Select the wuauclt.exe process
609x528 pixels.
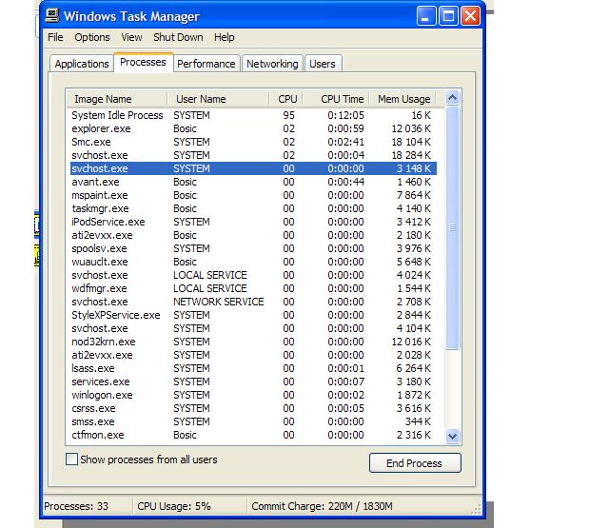253,262
